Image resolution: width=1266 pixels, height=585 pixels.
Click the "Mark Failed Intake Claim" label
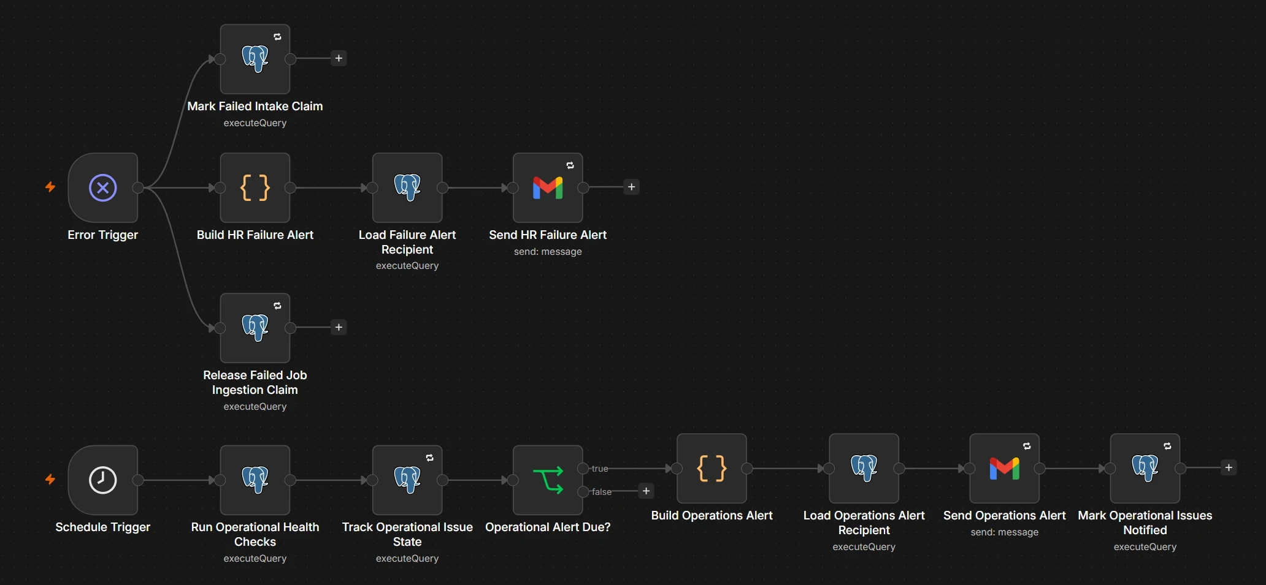pyautogui.click(x=255, y=106)
